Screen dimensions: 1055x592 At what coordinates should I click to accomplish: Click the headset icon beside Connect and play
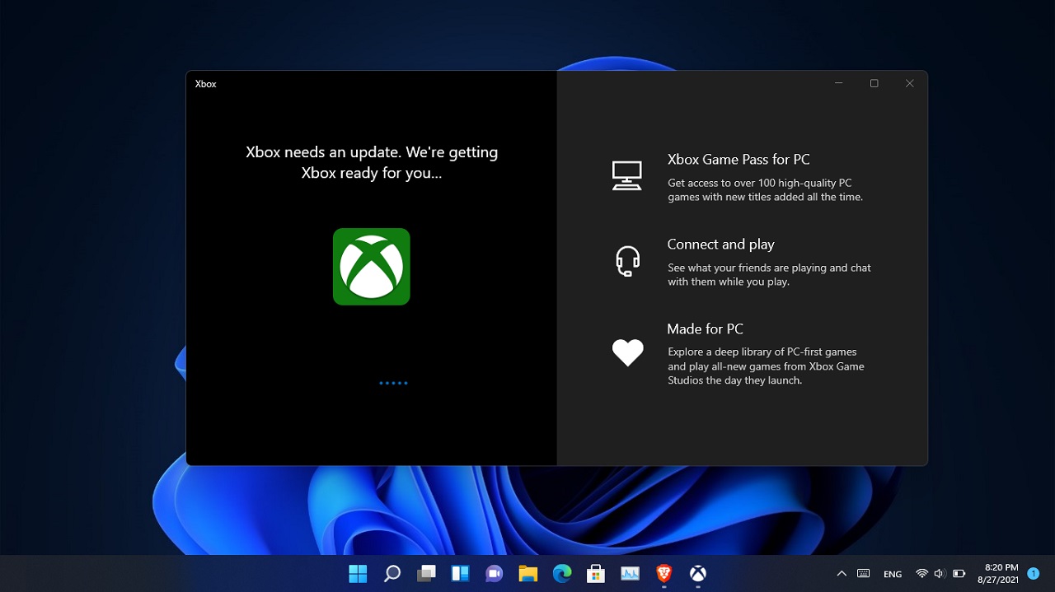point(627,261)
